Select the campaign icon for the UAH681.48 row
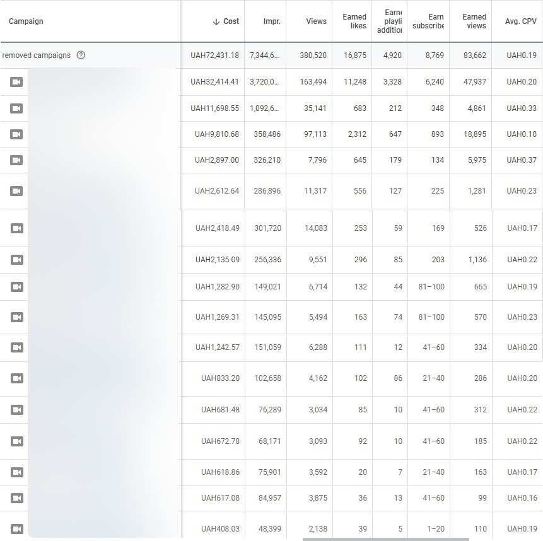The width and height of the screenshot is (543, 541). tap(17, 410)
